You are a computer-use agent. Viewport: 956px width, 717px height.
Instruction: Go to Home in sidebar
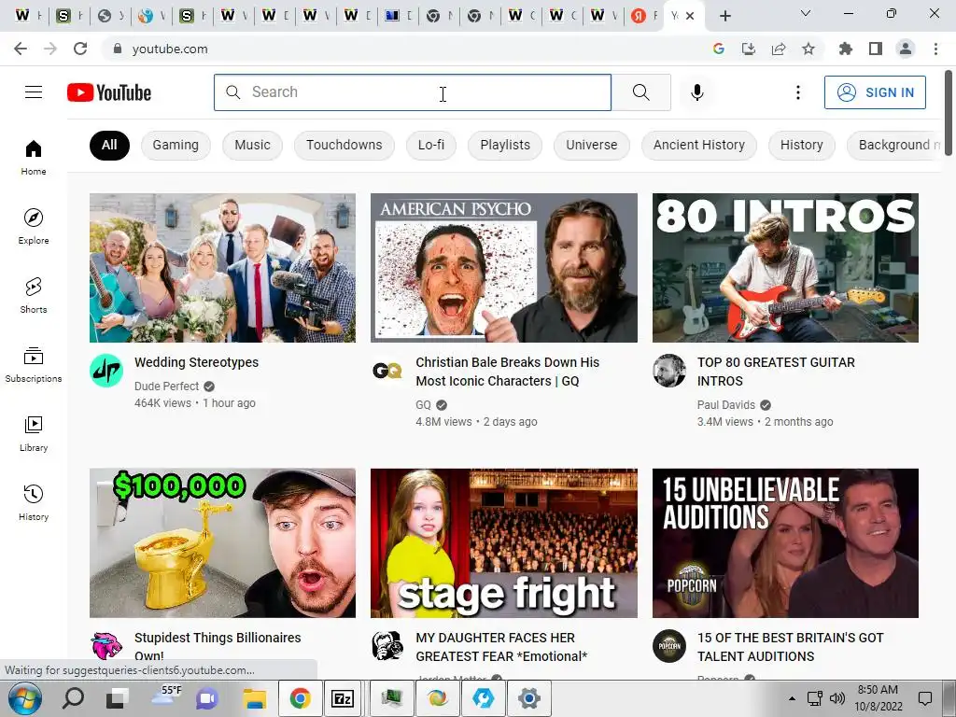(x=34, y=157)
